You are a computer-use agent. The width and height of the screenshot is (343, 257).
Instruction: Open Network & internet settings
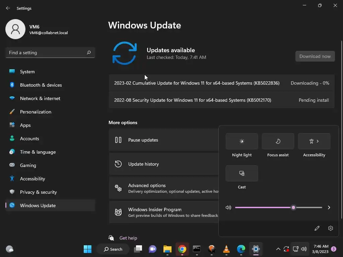(x=50, y=98)
